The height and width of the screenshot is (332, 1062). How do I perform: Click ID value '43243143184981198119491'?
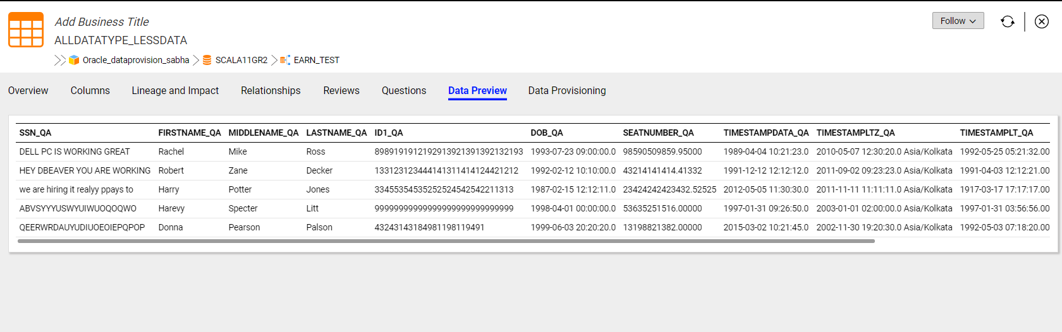coord(430,227)
